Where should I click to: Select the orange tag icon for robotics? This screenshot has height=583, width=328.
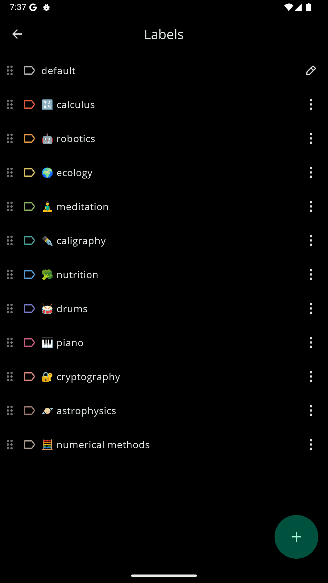[x=29, y=138]
